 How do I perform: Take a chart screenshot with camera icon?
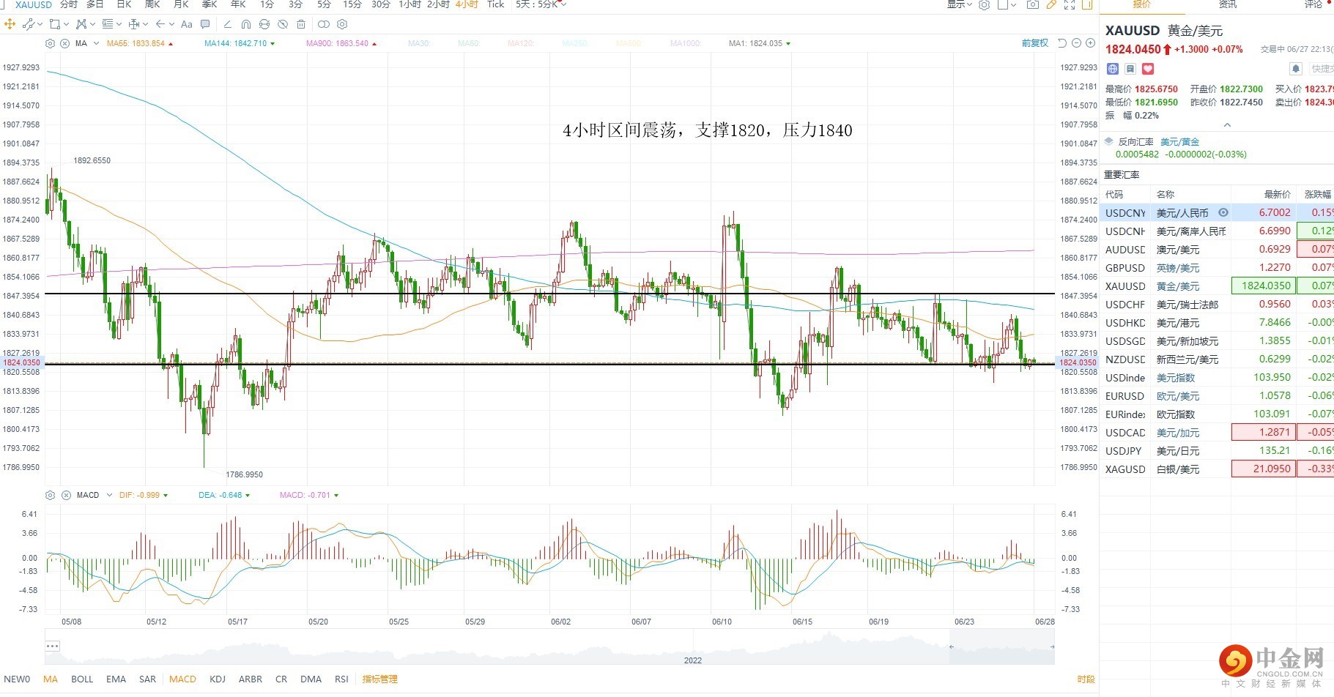1032,5
